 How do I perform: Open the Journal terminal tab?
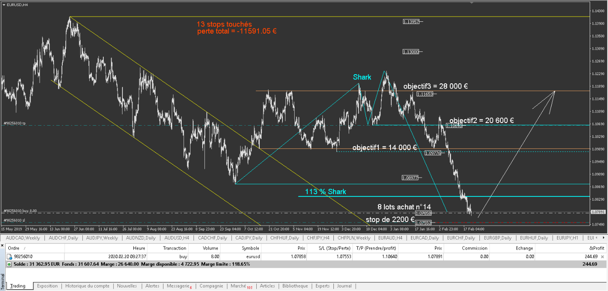[x=344, y=286]
